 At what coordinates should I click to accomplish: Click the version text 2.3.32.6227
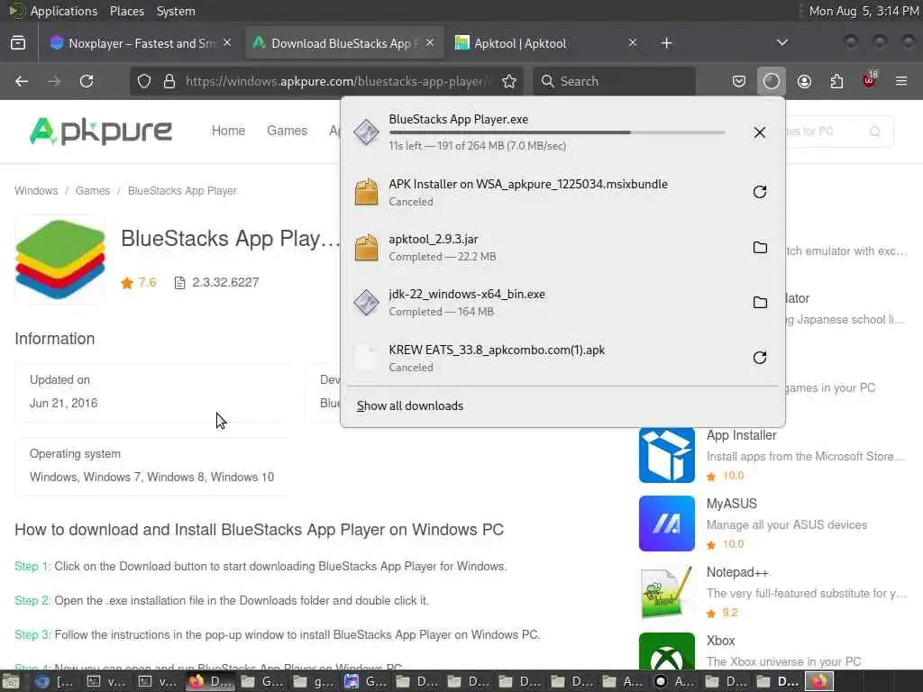[x=225, y=282]
